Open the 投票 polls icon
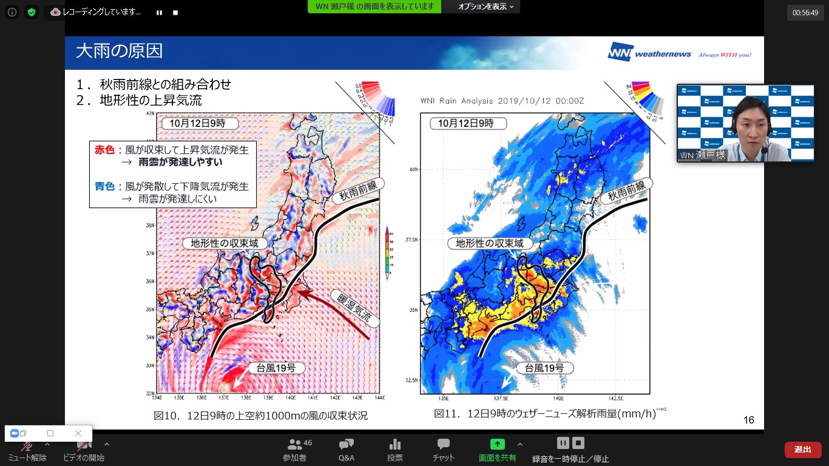 (395, 450)
